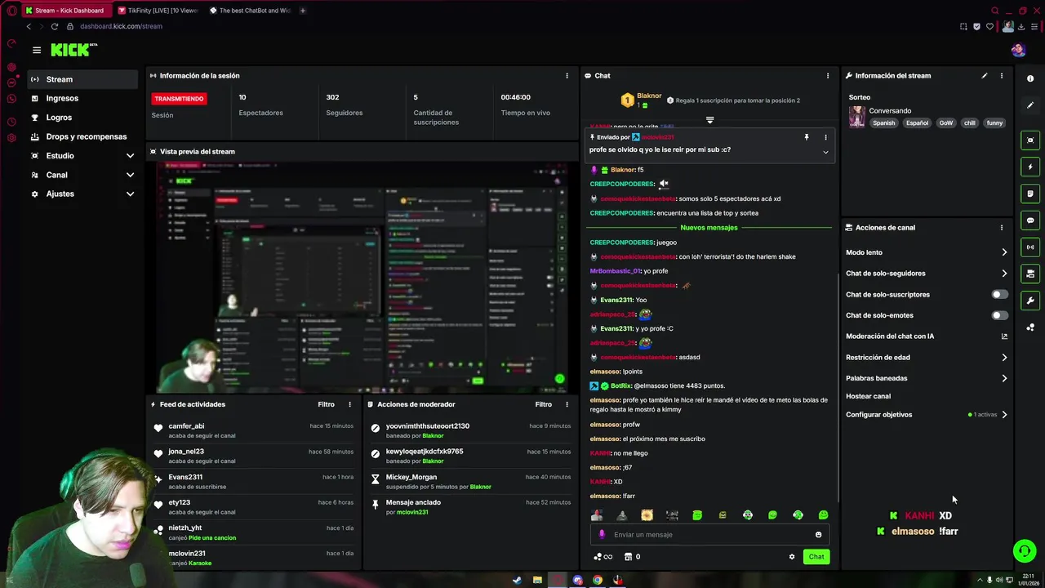Open Steam from taskbar
Screen dimensions: 1045x588
(x=517, y=581)
